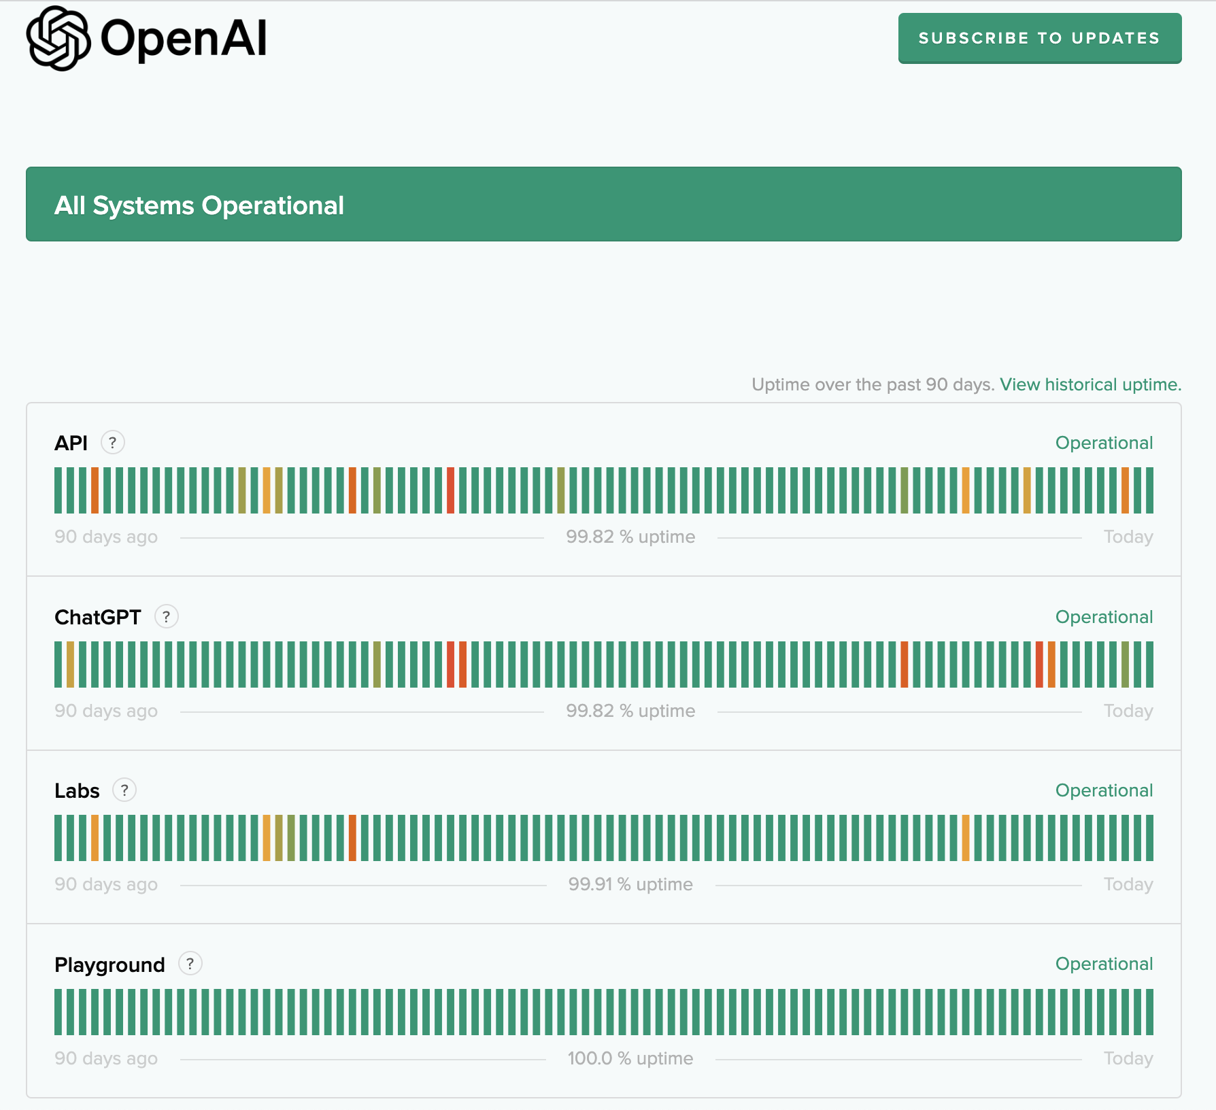Click the Operational status for ChatGPT

coord(1104,617)
